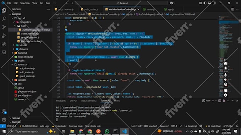241x135 pixels.
Task: Switch to the PROBLEMS panel tab
Action: point(61,100)
